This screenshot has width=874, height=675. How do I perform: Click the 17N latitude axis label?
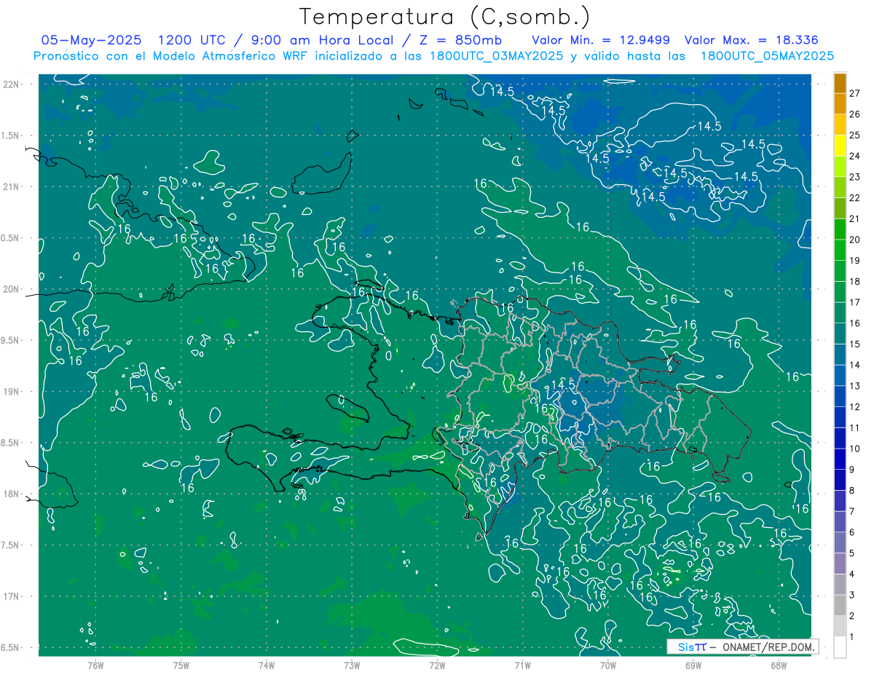click(11, 596)
